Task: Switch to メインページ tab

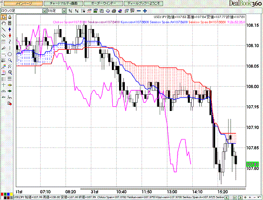Action: pos(23,3)
